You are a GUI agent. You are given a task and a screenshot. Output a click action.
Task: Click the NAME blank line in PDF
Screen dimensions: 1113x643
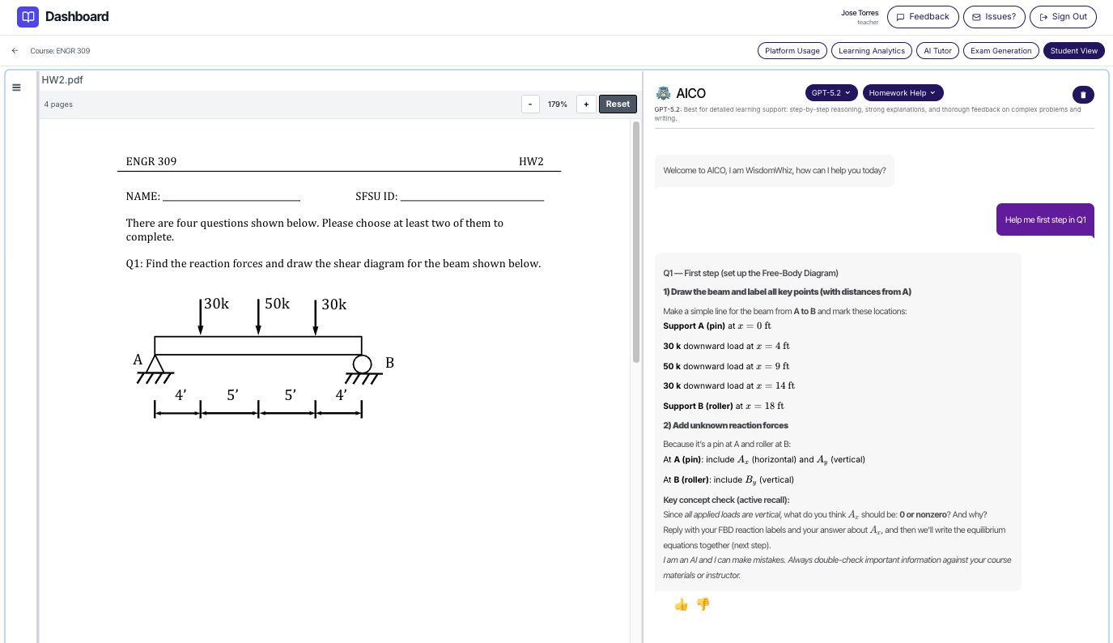click(x=232, y=199)
